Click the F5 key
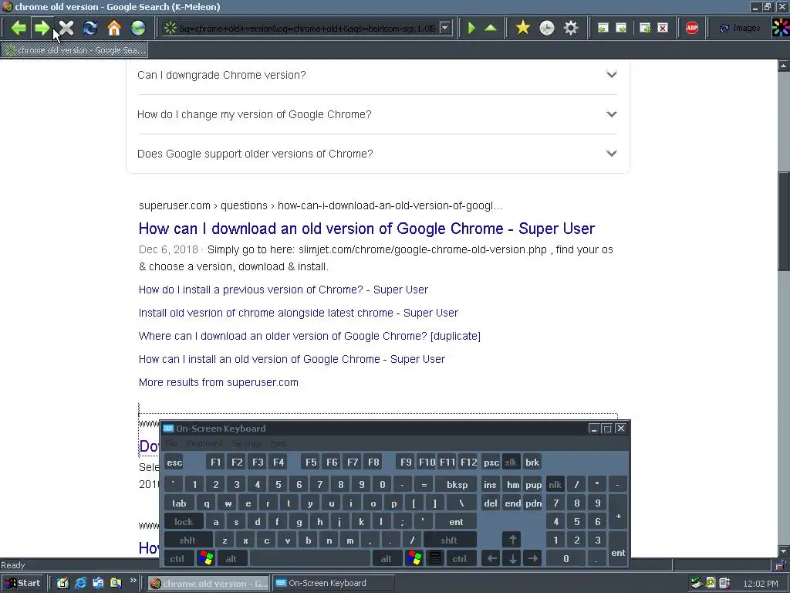Screen dimensions: 790x593 (x=311, y=463)
